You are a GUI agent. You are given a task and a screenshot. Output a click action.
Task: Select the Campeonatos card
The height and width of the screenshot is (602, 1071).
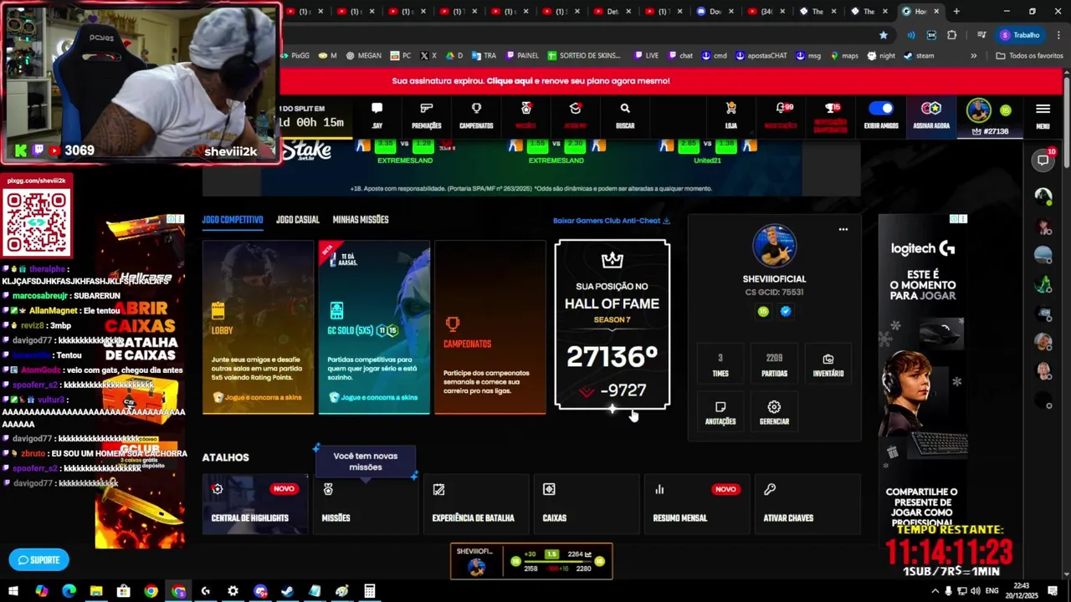click(x=489, y=327)
